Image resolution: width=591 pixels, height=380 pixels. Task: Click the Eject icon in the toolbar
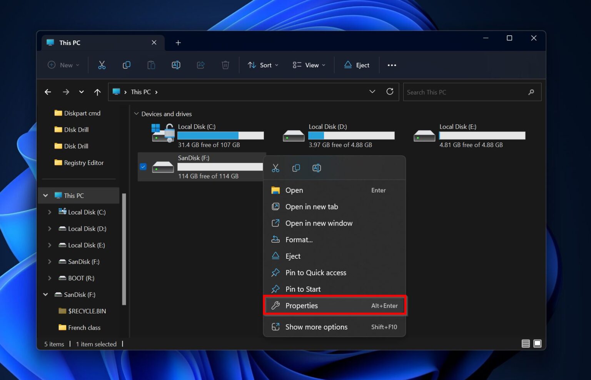tap(356, 65)
